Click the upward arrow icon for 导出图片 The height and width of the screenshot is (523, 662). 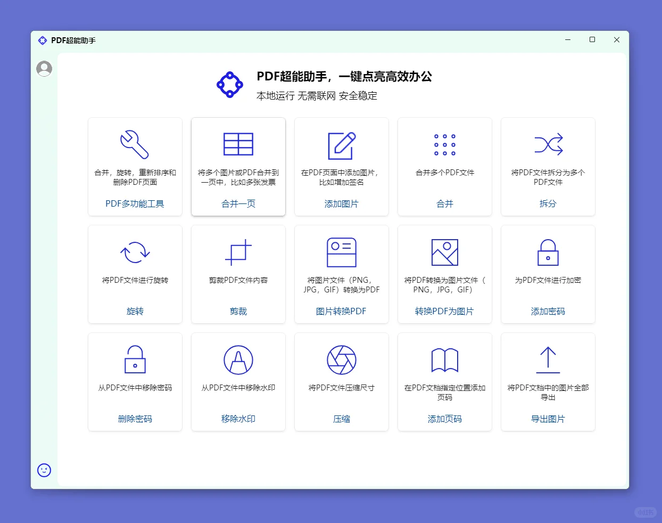[x=548, y=359]
